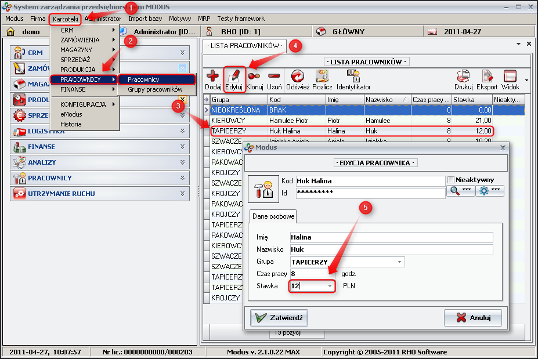The image size is (538, 359).
Task: Click the Nazwisko input field
Action: click(391, 249)
